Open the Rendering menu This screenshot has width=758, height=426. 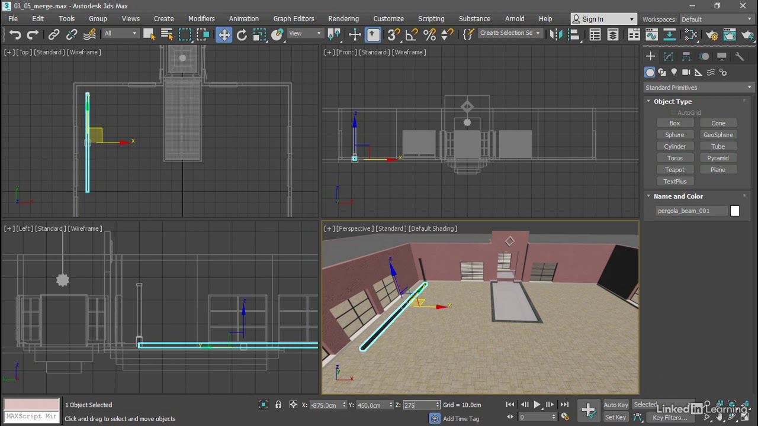(343, 19)
